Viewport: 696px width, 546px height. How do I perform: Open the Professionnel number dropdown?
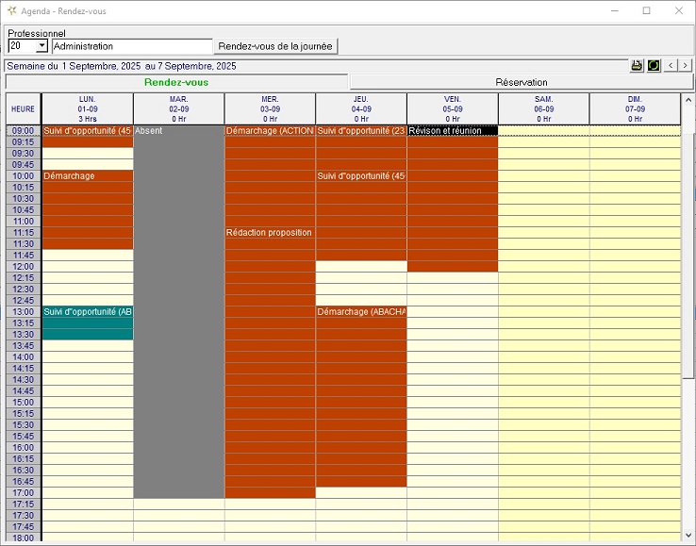[41, 46]
